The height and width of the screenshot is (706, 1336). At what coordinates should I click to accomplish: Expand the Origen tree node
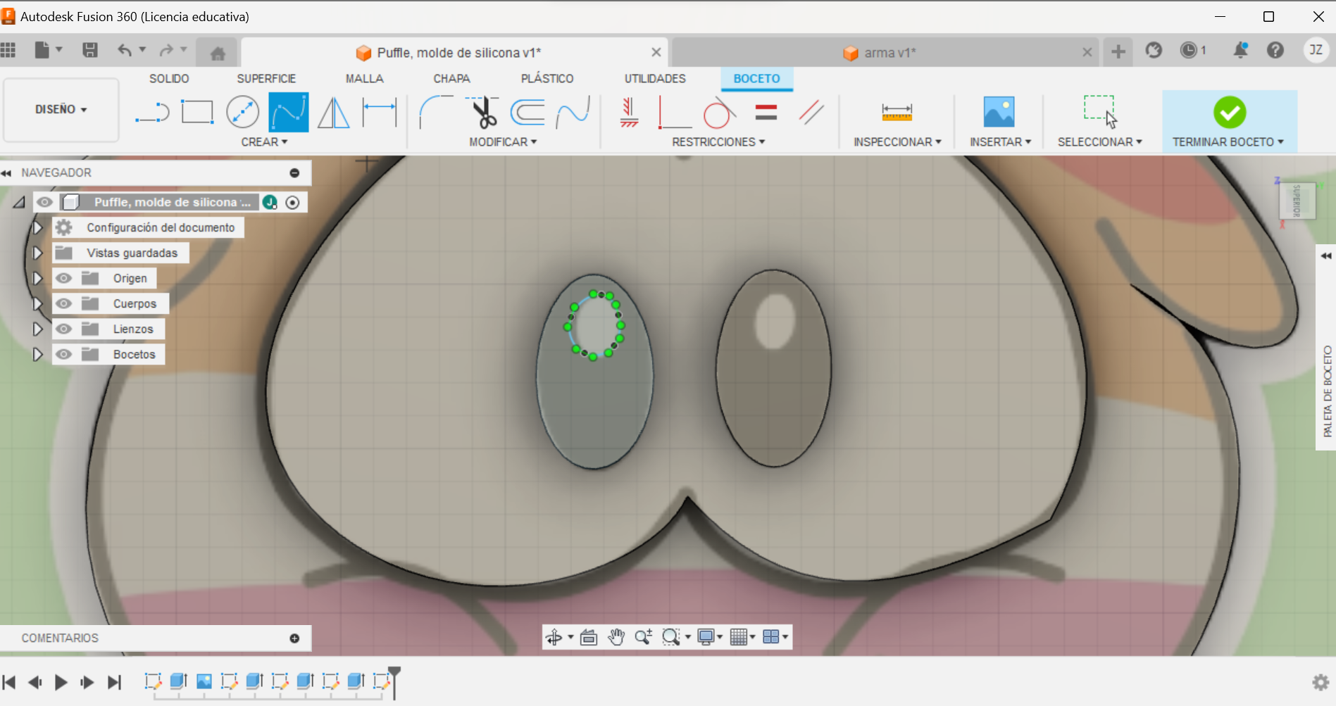tap(37, 278)
